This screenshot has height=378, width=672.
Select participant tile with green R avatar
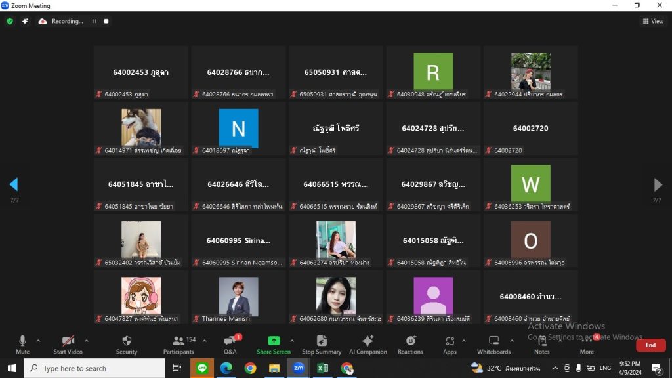[433, 72]
